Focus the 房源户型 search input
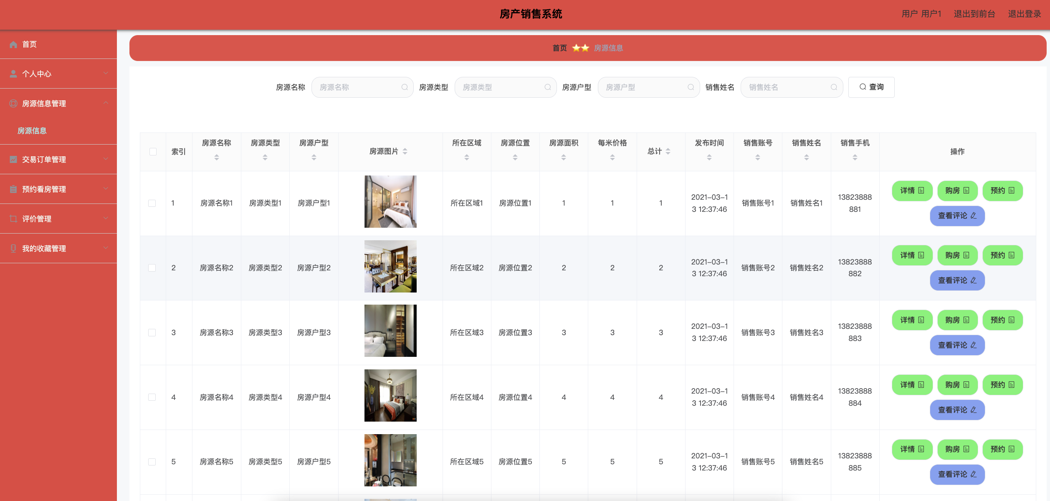 coord(649,87)
